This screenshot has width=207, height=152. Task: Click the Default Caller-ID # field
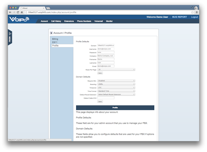(106, 98)
